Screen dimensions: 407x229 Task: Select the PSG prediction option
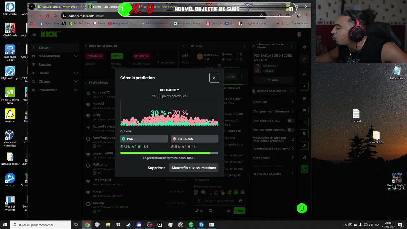point(144,139)
